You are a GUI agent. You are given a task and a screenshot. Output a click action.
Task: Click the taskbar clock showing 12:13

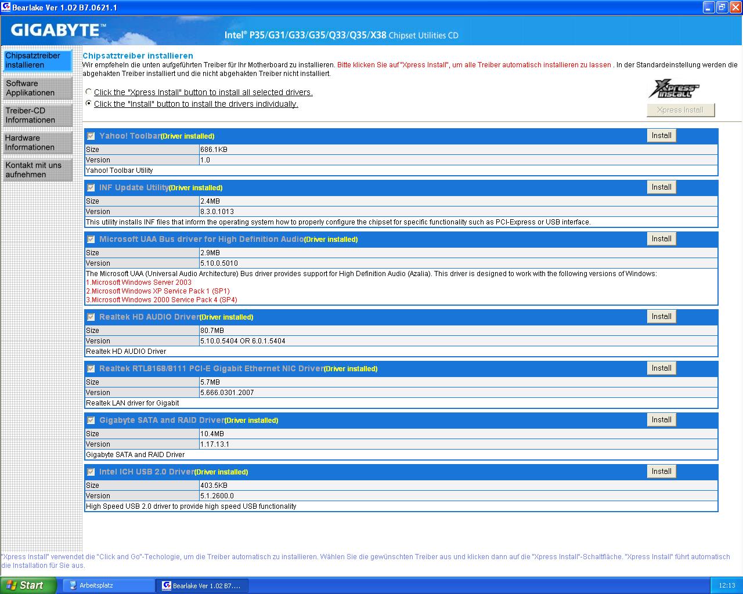pyautogui.click(x=727, y=586)
